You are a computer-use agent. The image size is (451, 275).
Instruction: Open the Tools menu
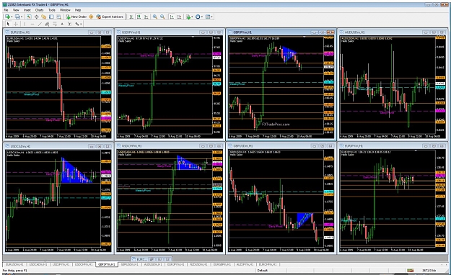point(52,10)
